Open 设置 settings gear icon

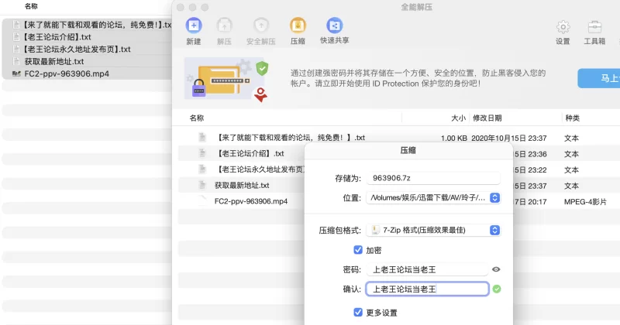pyautogui.click(x=563, y=28)
